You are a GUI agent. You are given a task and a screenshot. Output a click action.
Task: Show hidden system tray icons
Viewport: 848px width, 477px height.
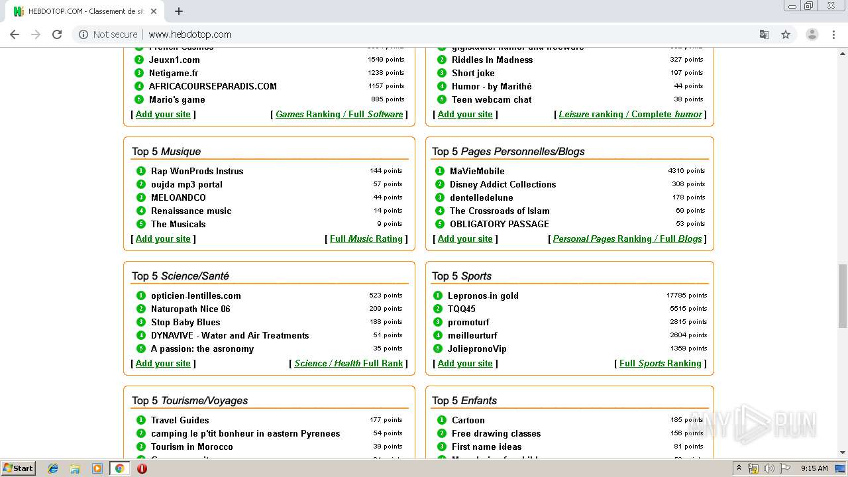[x=739, y=468]
